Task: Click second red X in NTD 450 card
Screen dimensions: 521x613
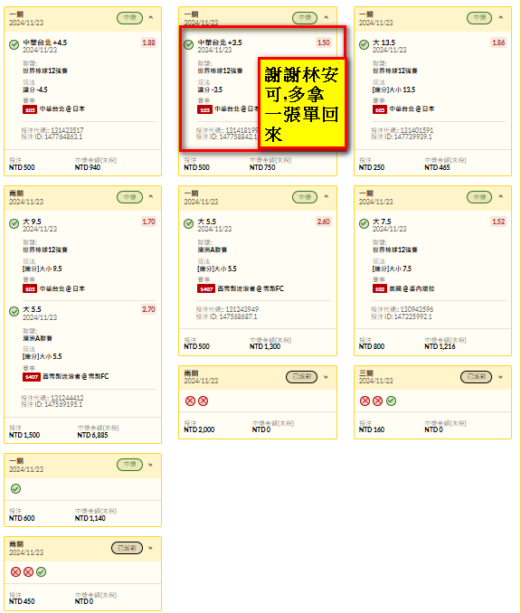Action: (28, 572)
